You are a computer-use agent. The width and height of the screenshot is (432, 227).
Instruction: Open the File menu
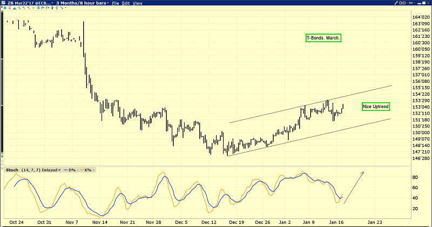tap(116, 4)
